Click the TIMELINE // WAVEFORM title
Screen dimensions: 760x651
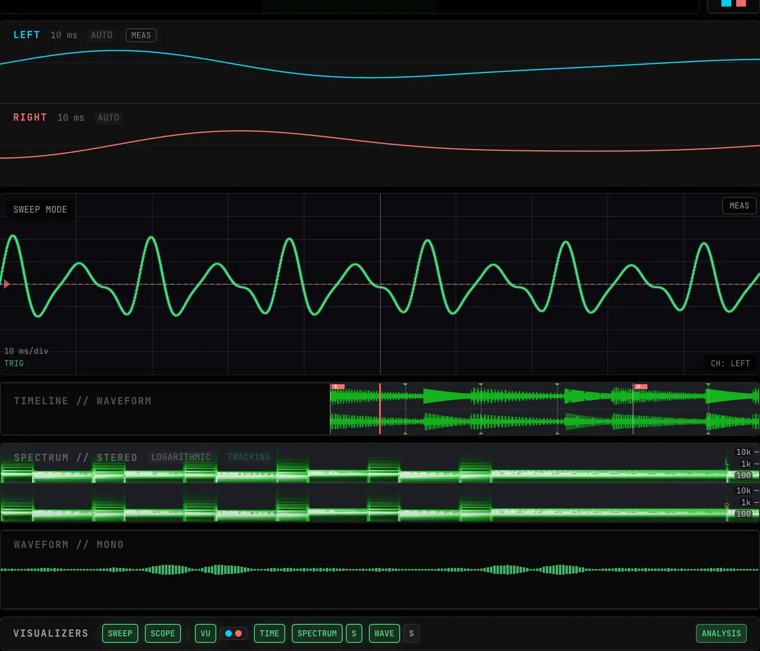[83, 401]
